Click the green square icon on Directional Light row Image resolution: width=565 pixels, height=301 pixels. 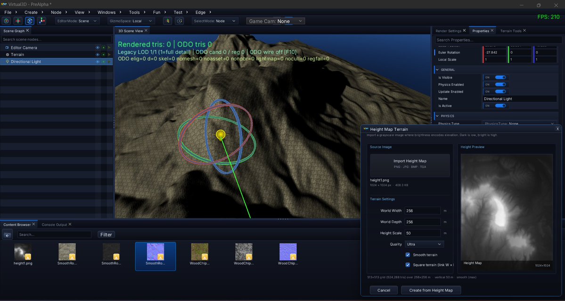pyautogui.click(x=103, y=62)
